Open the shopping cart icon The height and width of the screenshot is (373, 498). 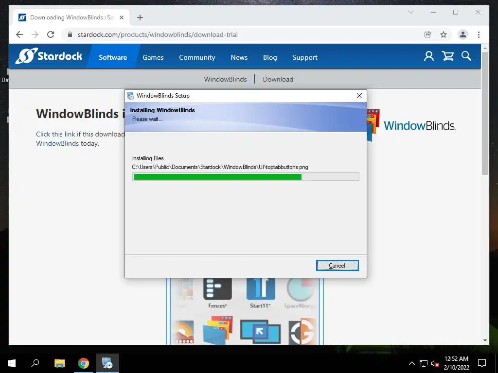(x=447, y=56)
